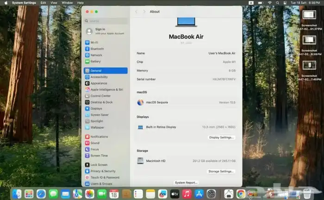324x200 pixels.
Task: Select Accessibility in the sidebar
Action: tap(106, 77)
